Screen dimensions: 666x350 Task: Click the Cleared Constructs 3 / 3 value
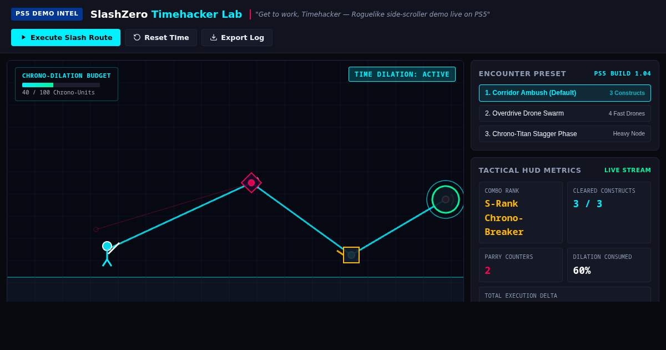588,204
